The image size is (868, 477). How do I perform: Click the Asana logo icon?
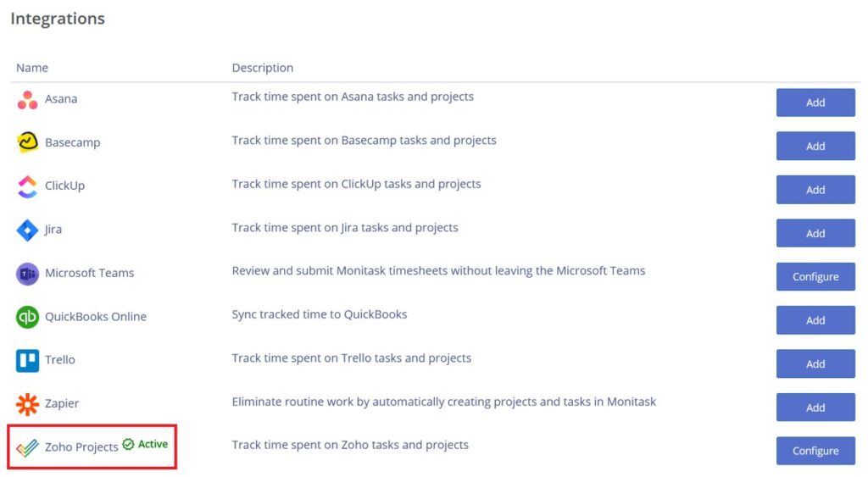point(27,100)
